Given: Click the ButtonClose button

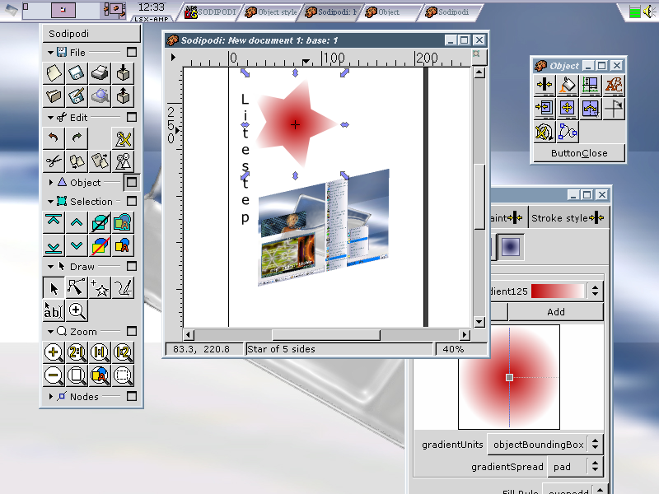Looking at the screenshot, I should pyautogui.click(x=579, y=153).
